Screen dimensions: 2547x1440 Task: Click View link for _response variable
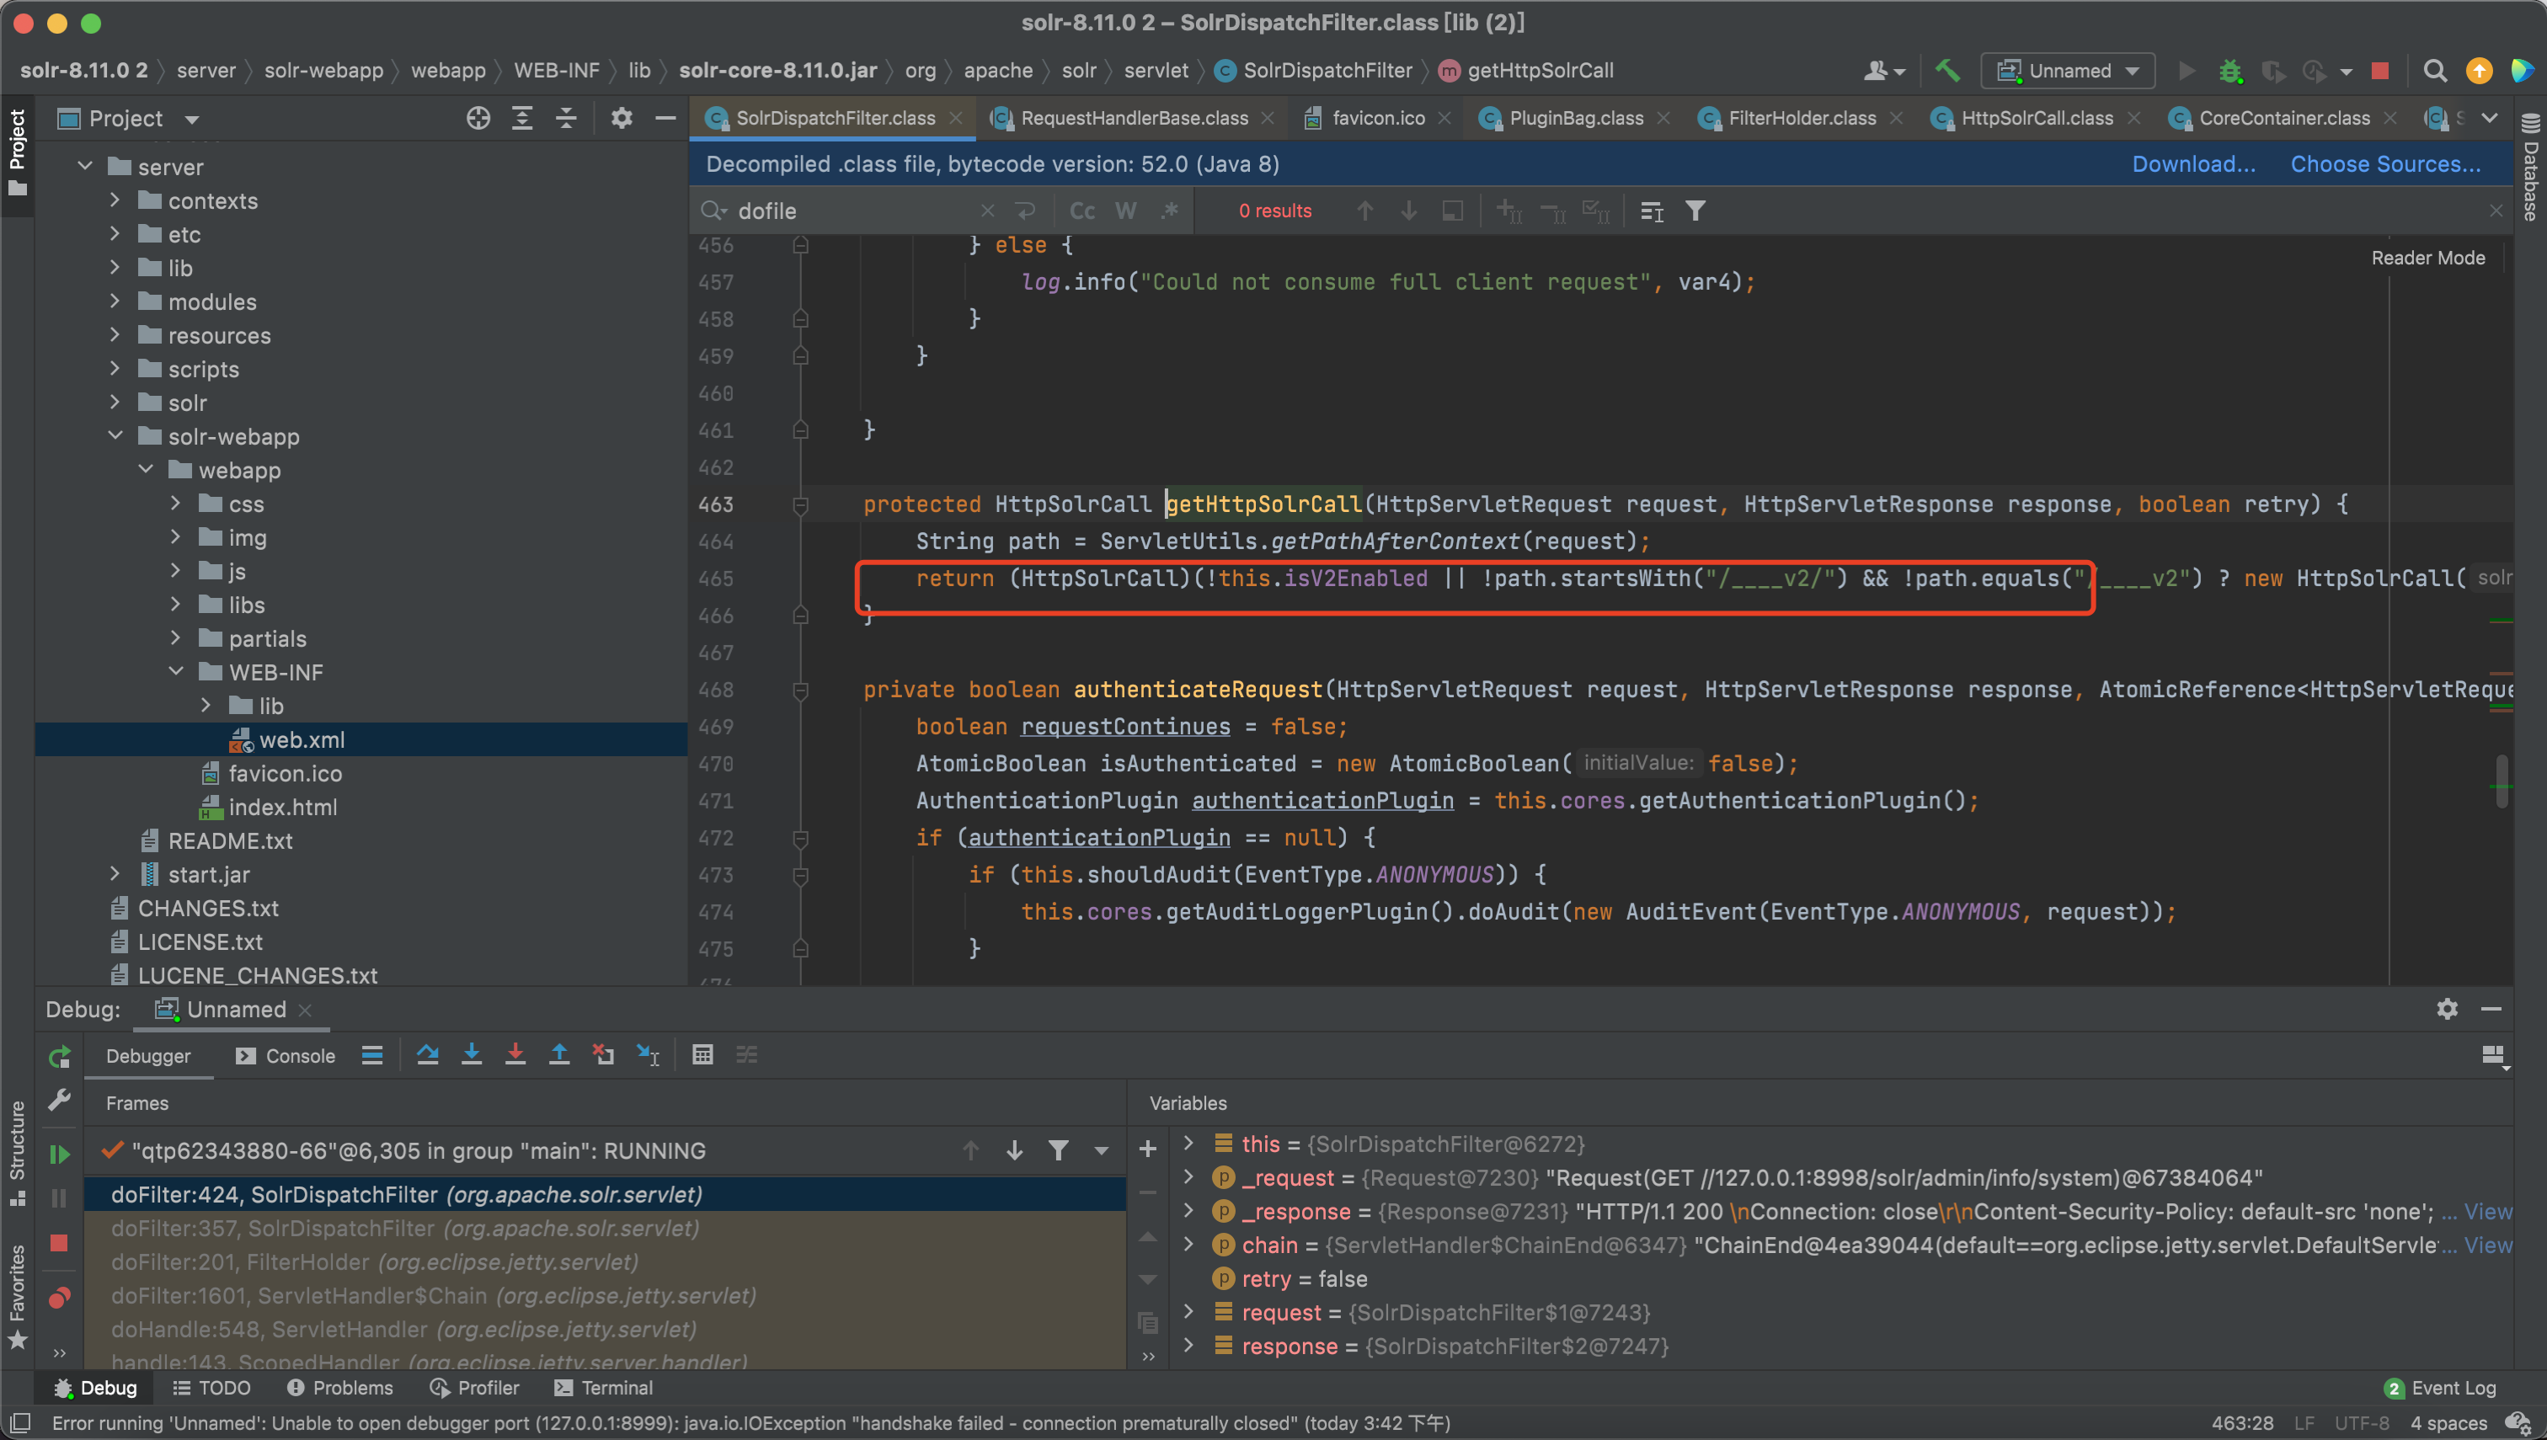2486,1212
